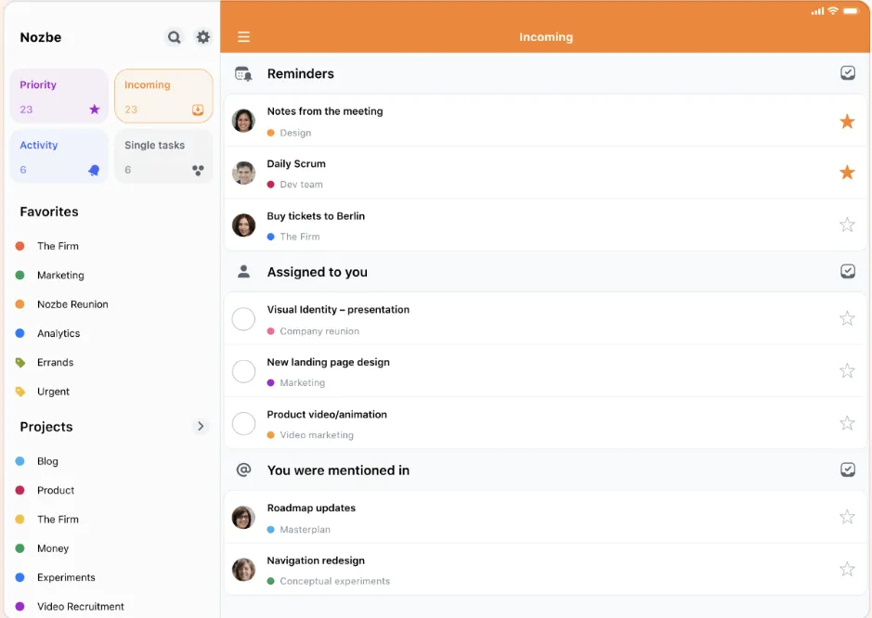872x618 pixels.
Task: Open the hamburger menu icon
Action: (243, 37)
